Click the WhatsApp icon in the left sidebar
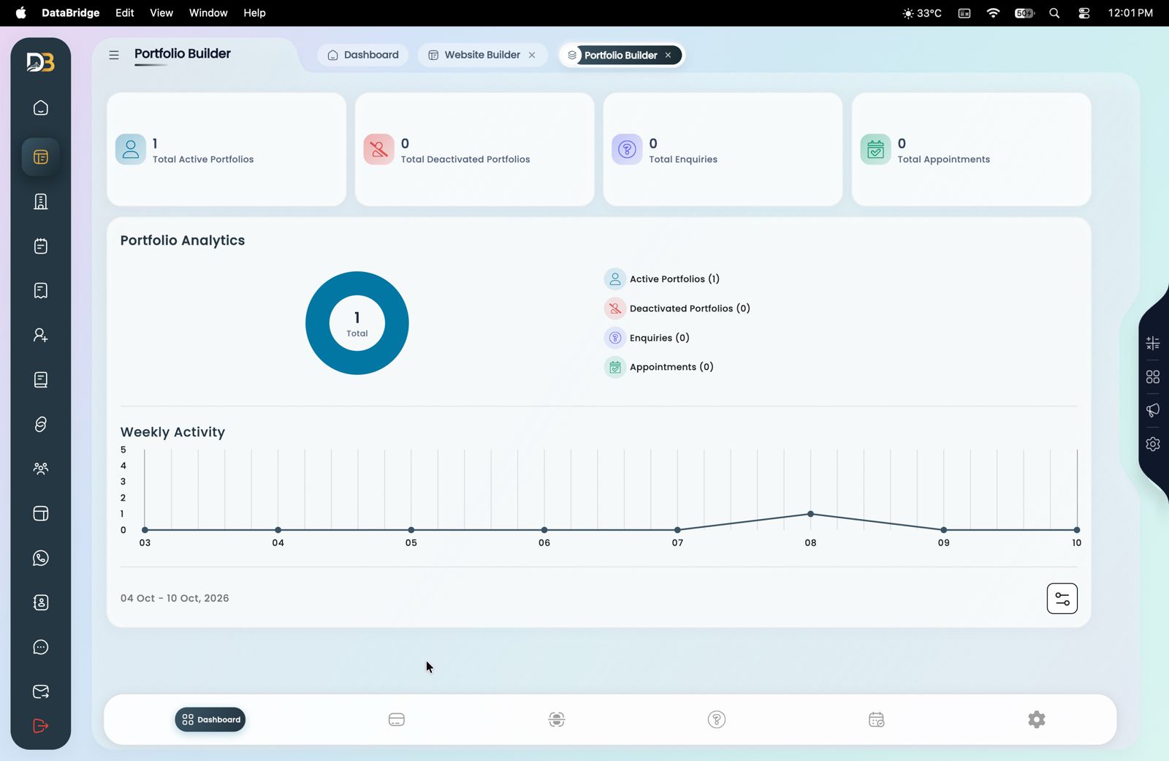 (x=41, y=559)
